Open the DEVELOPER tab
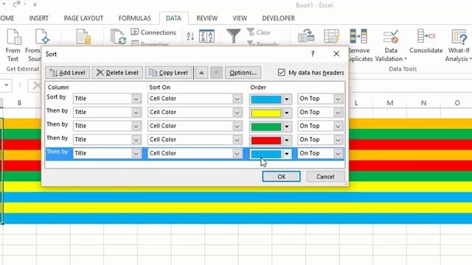This screenshot has width=472, height=265. (279, 18)
